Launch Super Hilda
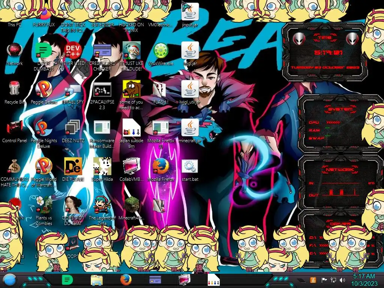The image size is (384, 288). click(102, 170)
